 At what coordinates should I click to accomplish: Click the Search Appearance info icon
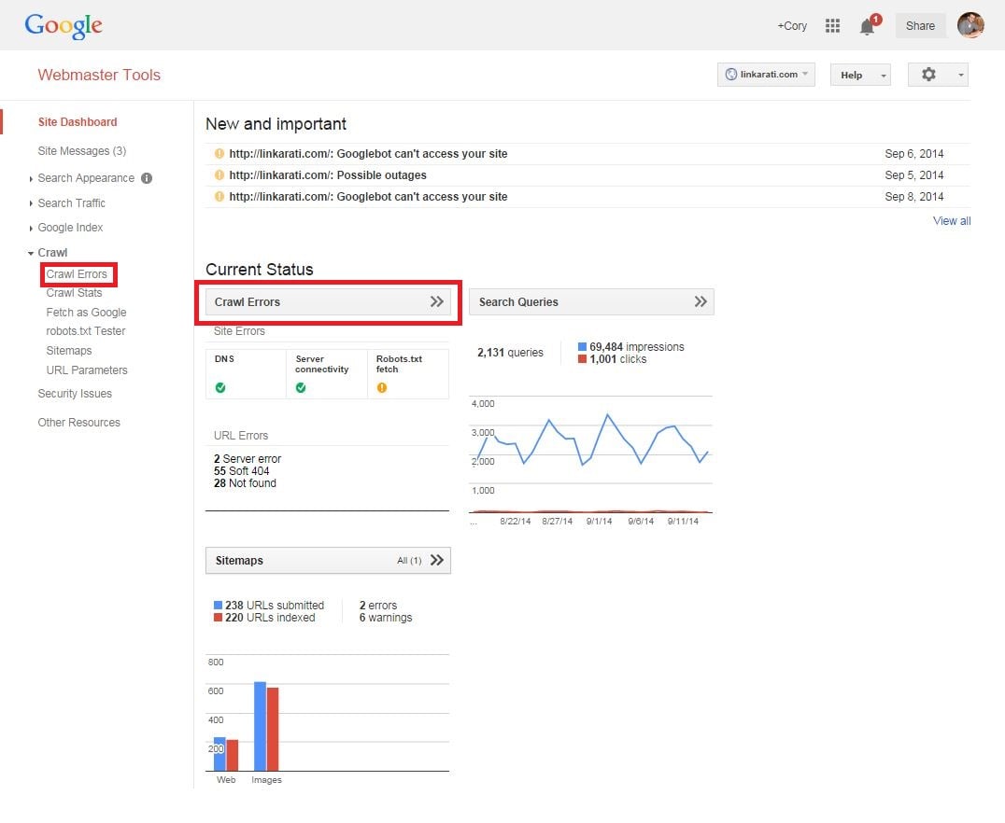(147, 178)
